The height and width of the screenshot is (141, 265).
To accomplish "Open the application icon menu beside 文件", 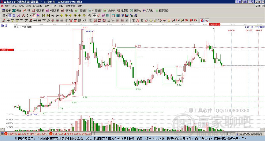I will point(2,6).
